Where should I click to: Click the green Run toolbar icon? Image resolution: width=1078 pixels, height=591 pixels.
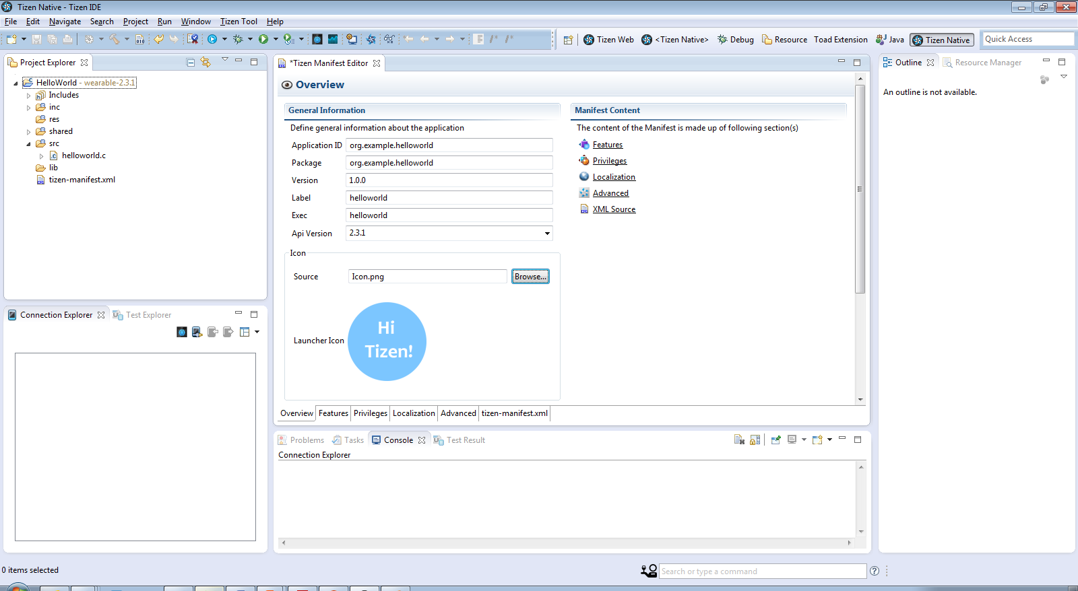263,39
